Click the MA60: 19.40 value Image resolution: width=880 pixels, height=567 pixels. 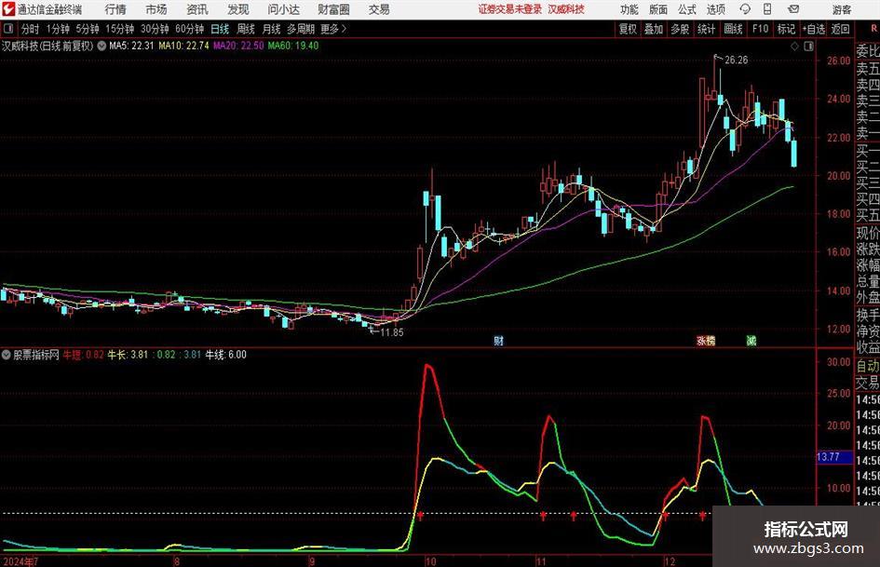click(293, 46)
